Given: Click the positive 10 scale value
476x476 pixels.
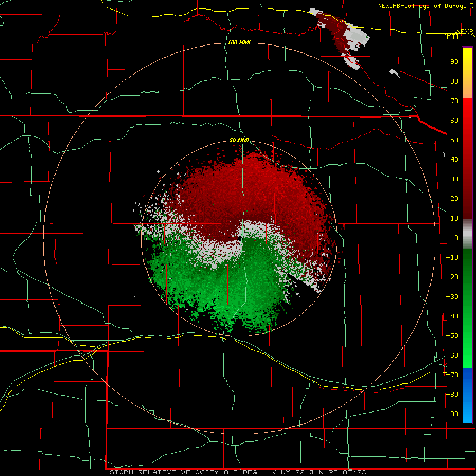Looking at the screenshot, I should click(x=454, y=218).
